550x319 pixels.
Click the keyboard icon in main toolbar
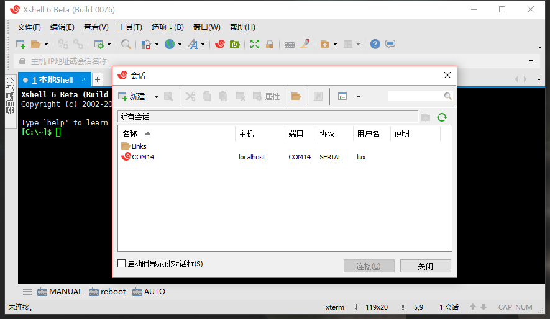[290, 44]
